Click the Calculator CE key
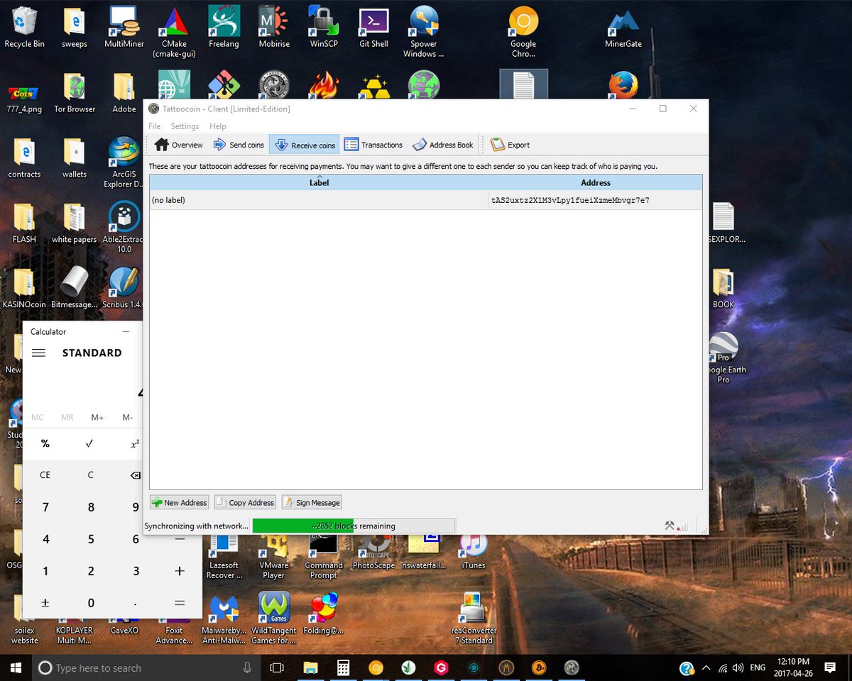This screenshot has width=852, height=681. pyautogui.click(x=45, y=475)
